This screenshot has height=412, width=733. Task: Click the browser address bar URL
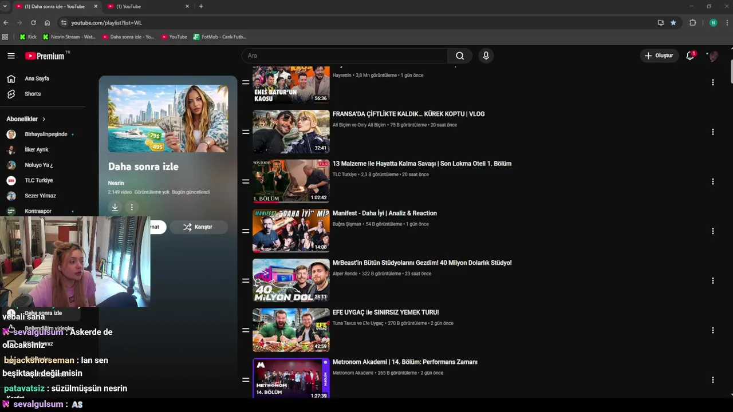[107, 23]
